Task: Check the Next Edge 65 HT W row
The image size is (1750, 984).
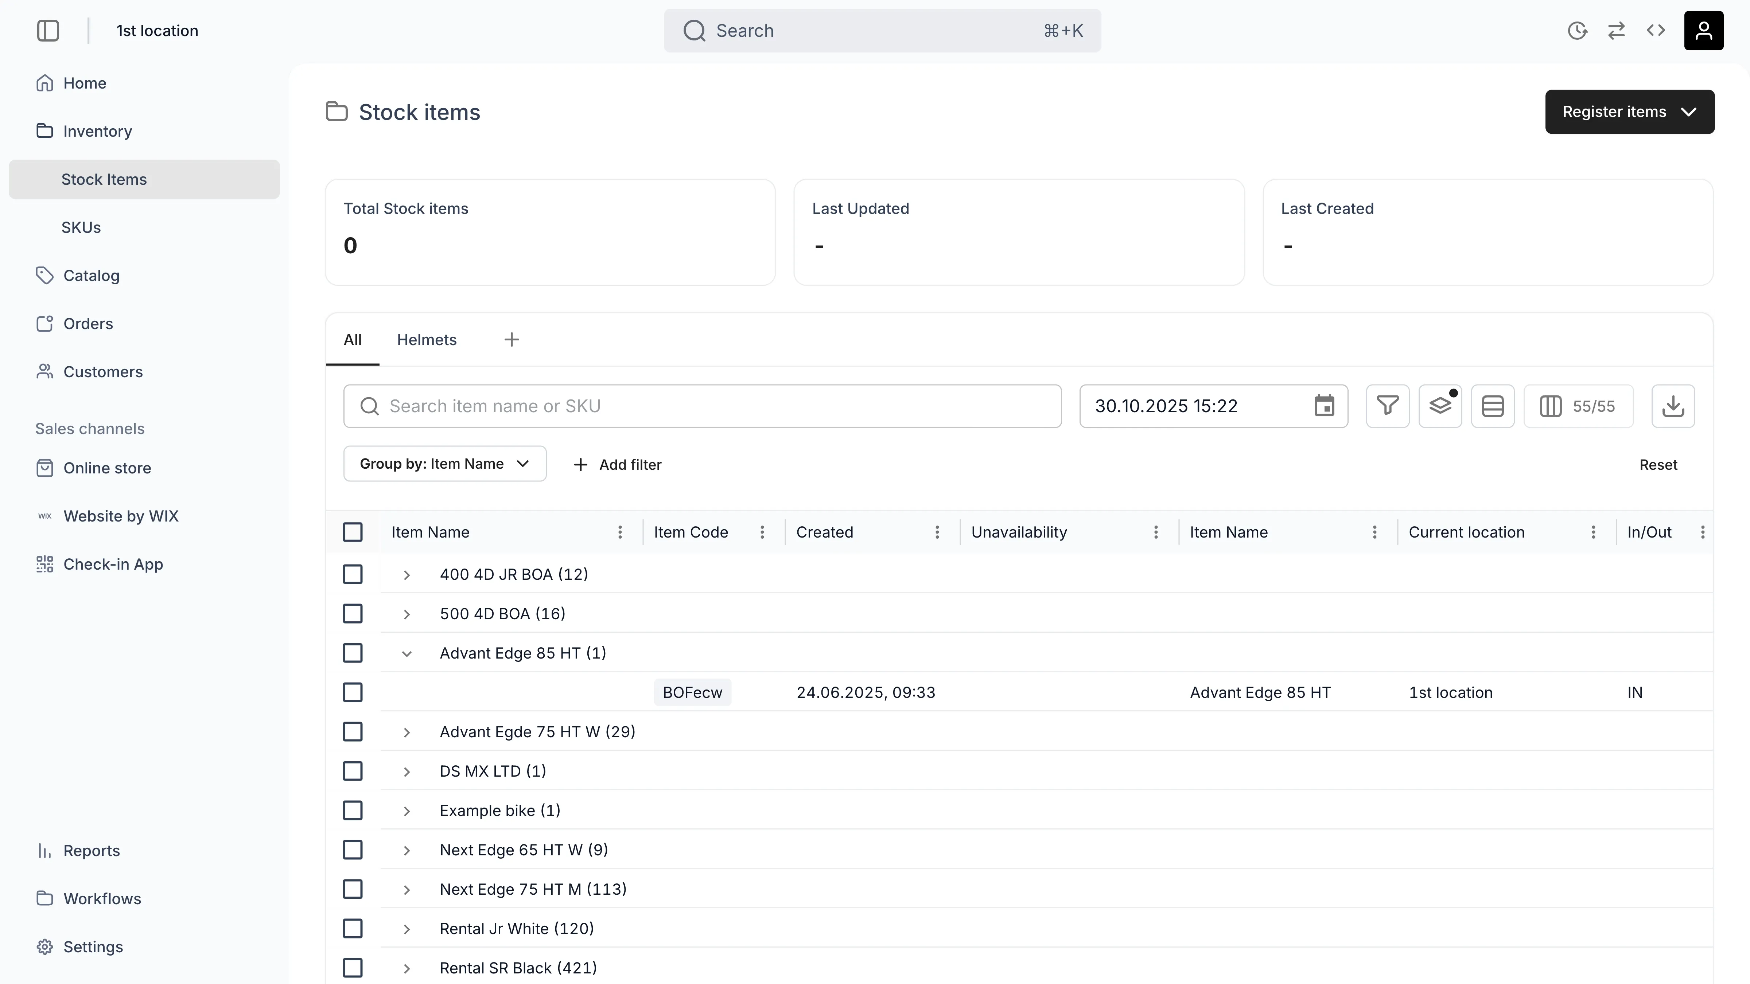Action: [353, 850]
